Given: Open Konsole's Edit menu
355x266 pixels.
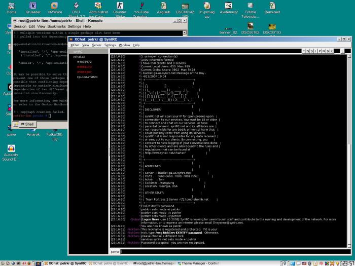Looking at the screenshot, I should [31, 26].
